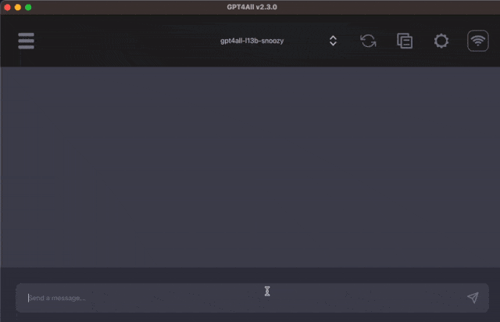Open the gpt4all-l13b-snoozy model dropdown
This screenshot has width=500, height=322.
(x=252, y=41)
